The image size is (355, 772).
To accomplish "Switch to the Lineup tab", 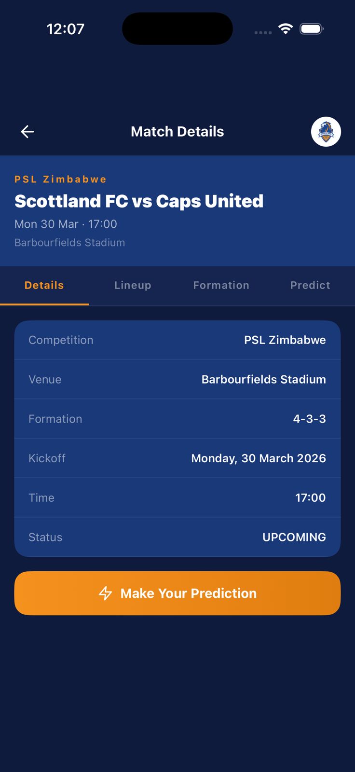I will click(x=133, y=285).
